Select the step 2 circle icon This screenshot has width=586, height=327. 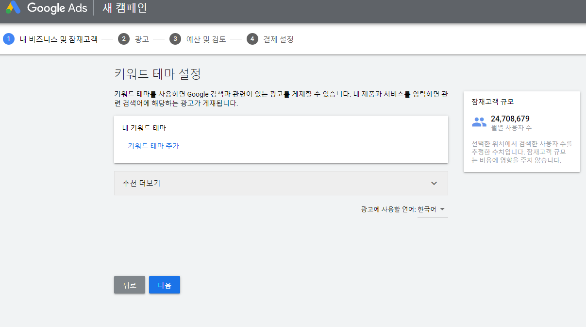point(124,39)
